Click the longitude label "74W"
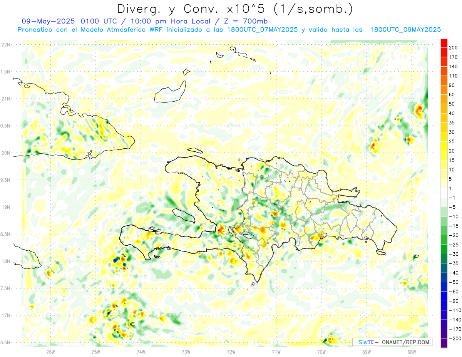Viewport: 462px width, 357px height. [x=141, y=351]
